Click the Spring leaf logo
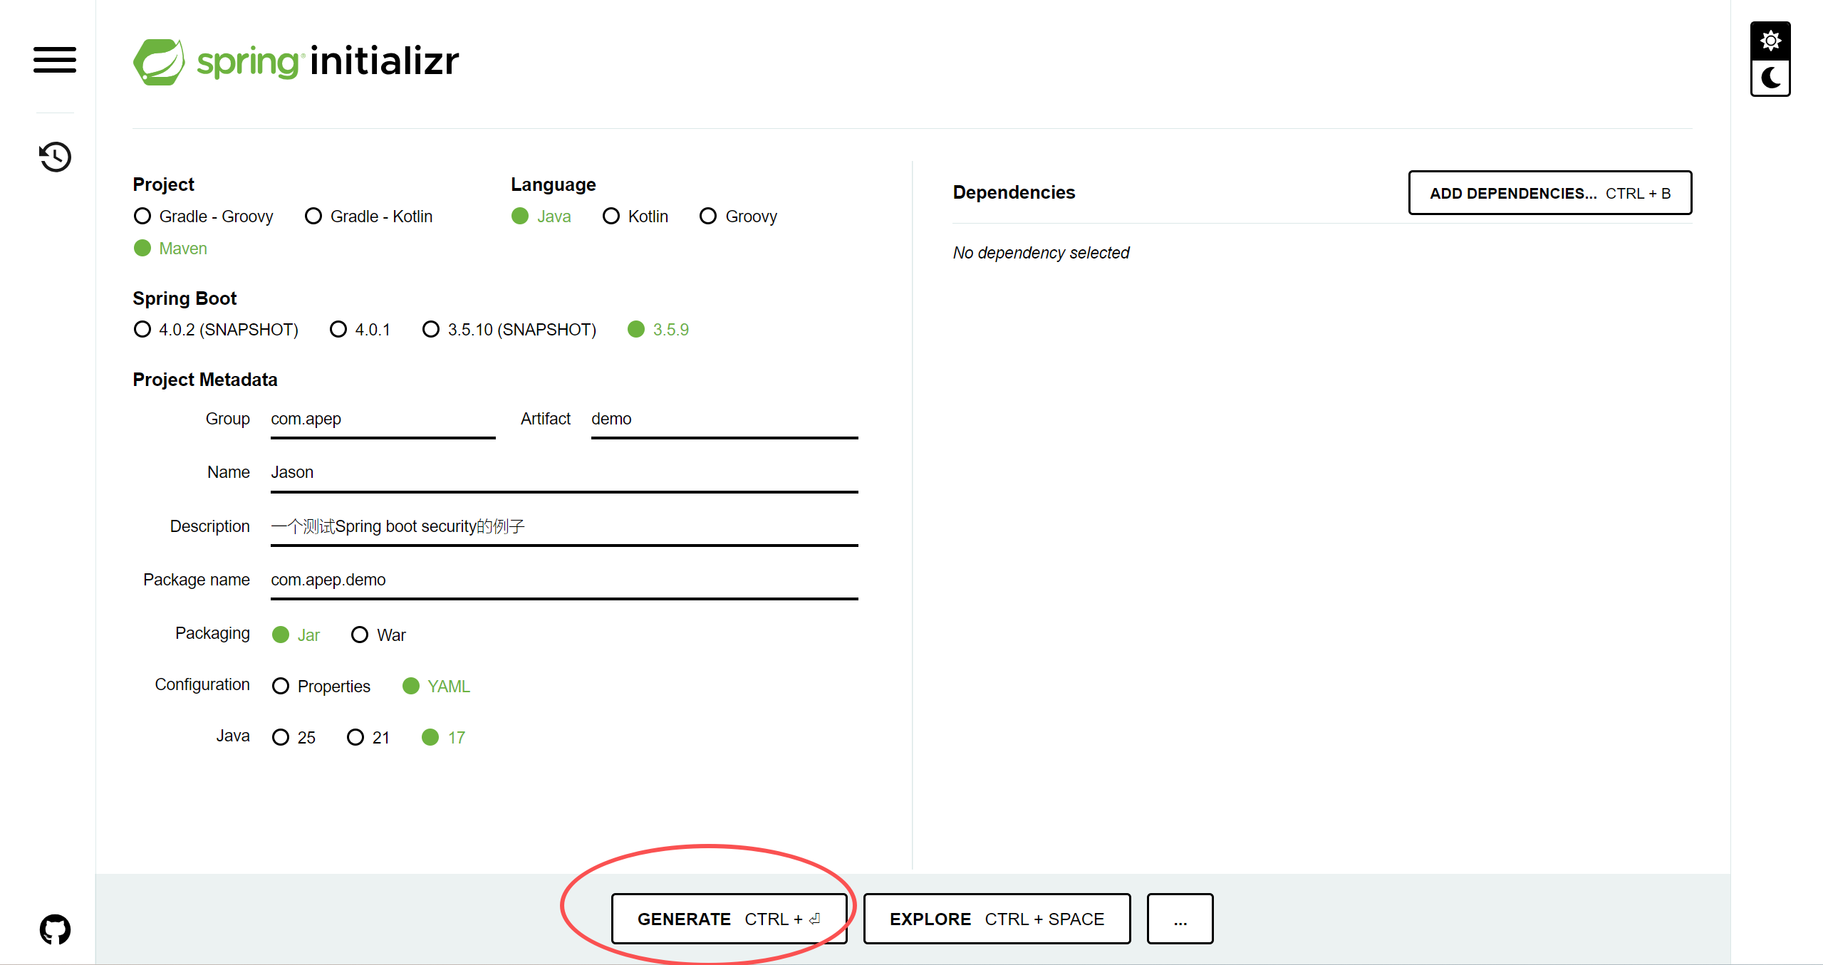This screenshot has height=965, width=1823. (159, 62)
